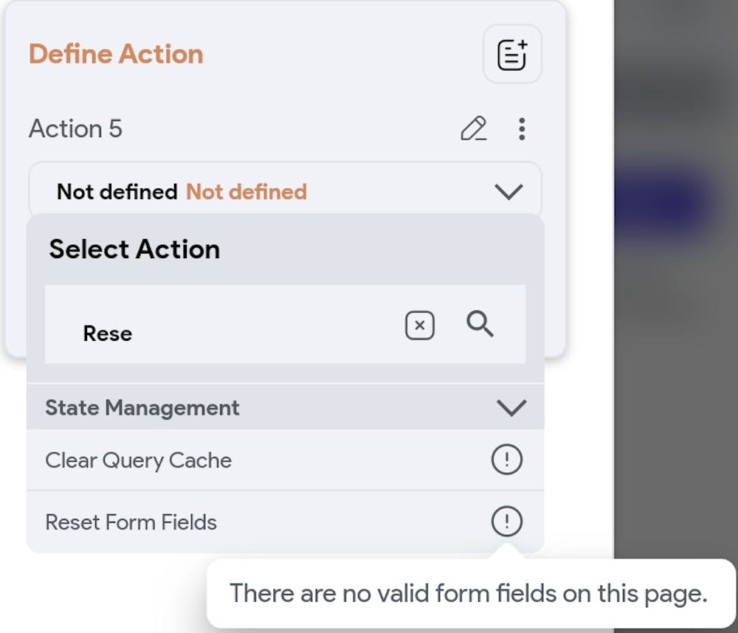Click the warning icon beside Reset Form Fields
The height and width of the screenshot is (633, 738).
(506, 522)
